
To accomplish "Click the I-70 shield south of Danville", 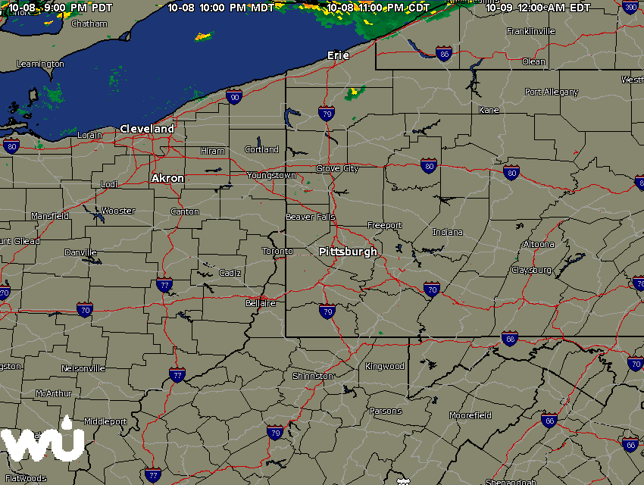I will (x=85, y=310).
